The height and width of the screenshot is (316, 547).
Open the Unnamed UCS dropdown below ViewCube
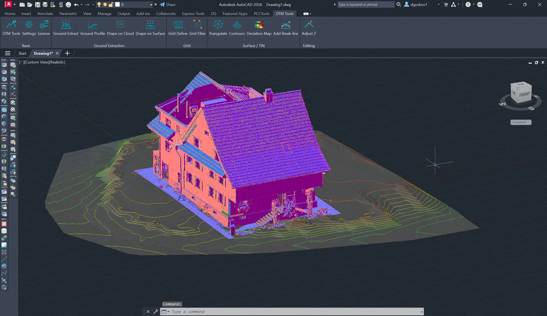click(521, 122)
